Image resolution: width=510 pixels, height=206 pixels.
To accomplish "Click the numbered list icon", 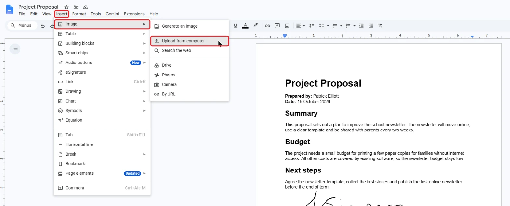I will pyautogui.click(x=348, y=25).
